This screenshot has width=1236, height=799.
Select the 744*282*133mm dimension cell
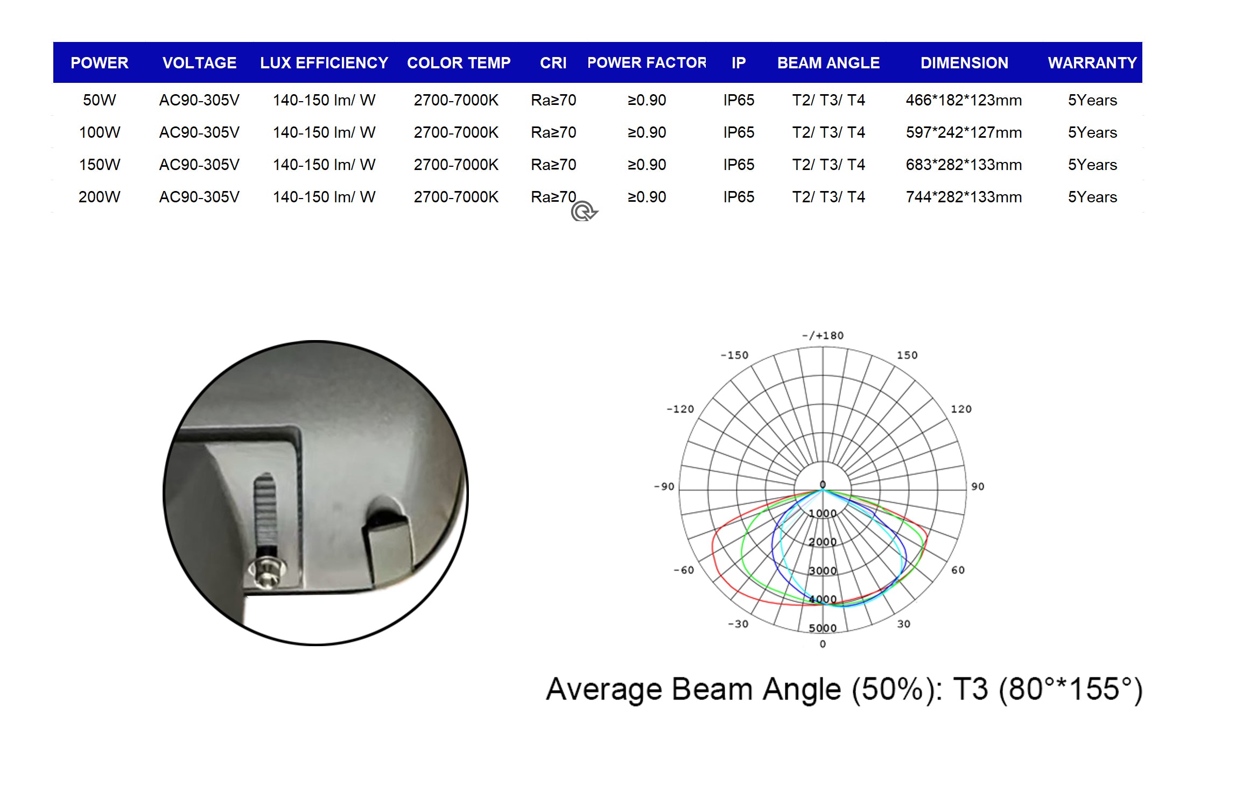[964, 197]
